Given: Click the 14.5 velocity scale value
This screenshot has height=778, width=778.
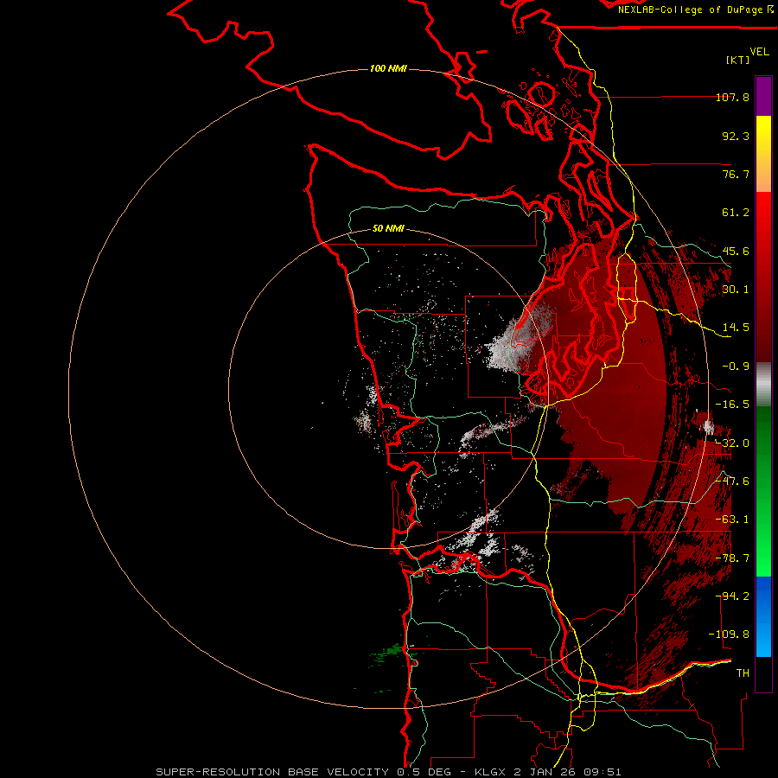Looking at the screenshot, I should coord(736,328).
